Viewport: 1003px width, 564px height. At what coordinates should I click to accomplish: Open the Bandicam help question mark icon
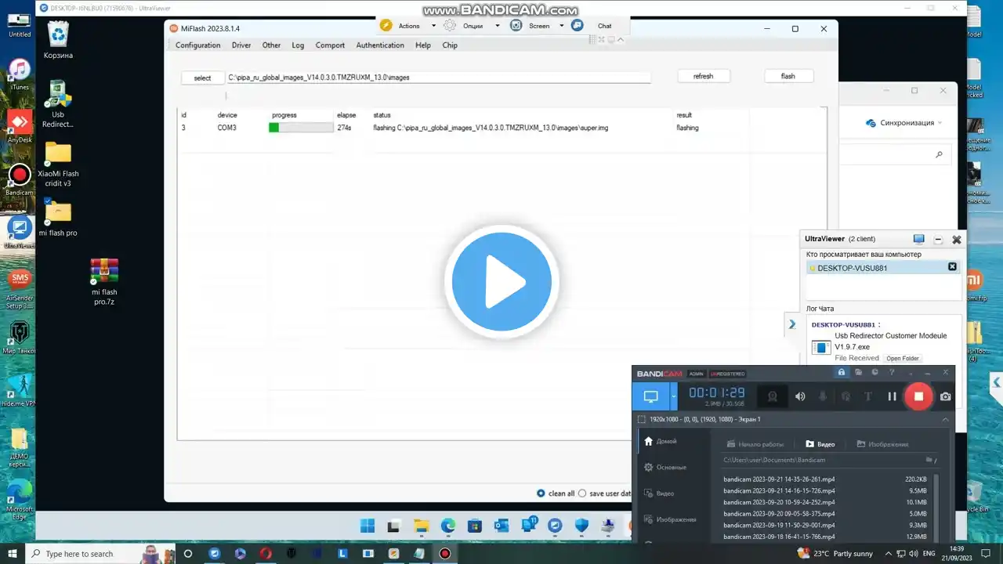pyautogui.click(x=892, y=373)
